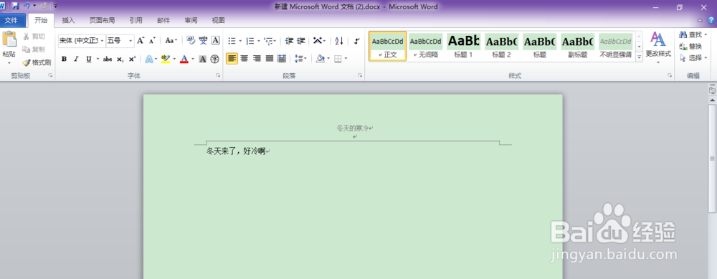Toggle underline formatting
Image resolution: width=717 pixels, height=279 pixels.
pyautogui.click(x=89, y=59)
